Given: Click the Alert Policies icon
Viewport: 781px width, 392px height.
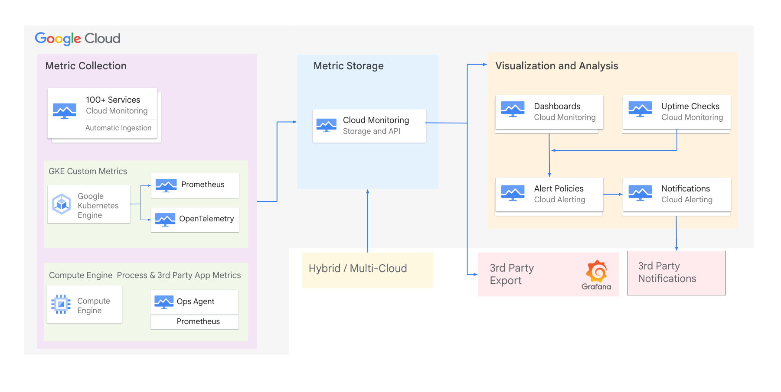Looking at the screenshot, I should [x=513, y=193].
